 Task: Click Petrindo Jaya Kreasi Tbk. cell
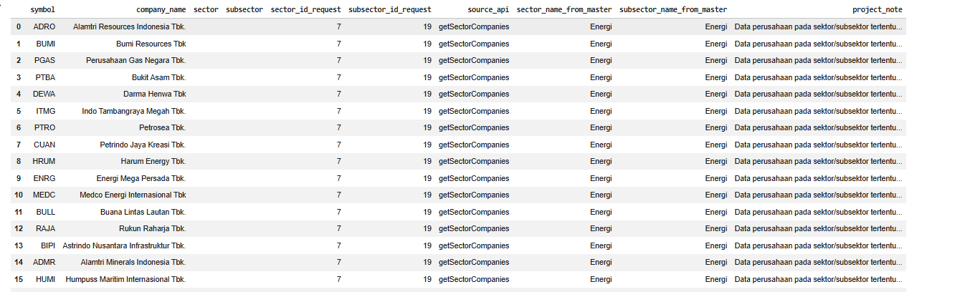(x=143, y=145)
